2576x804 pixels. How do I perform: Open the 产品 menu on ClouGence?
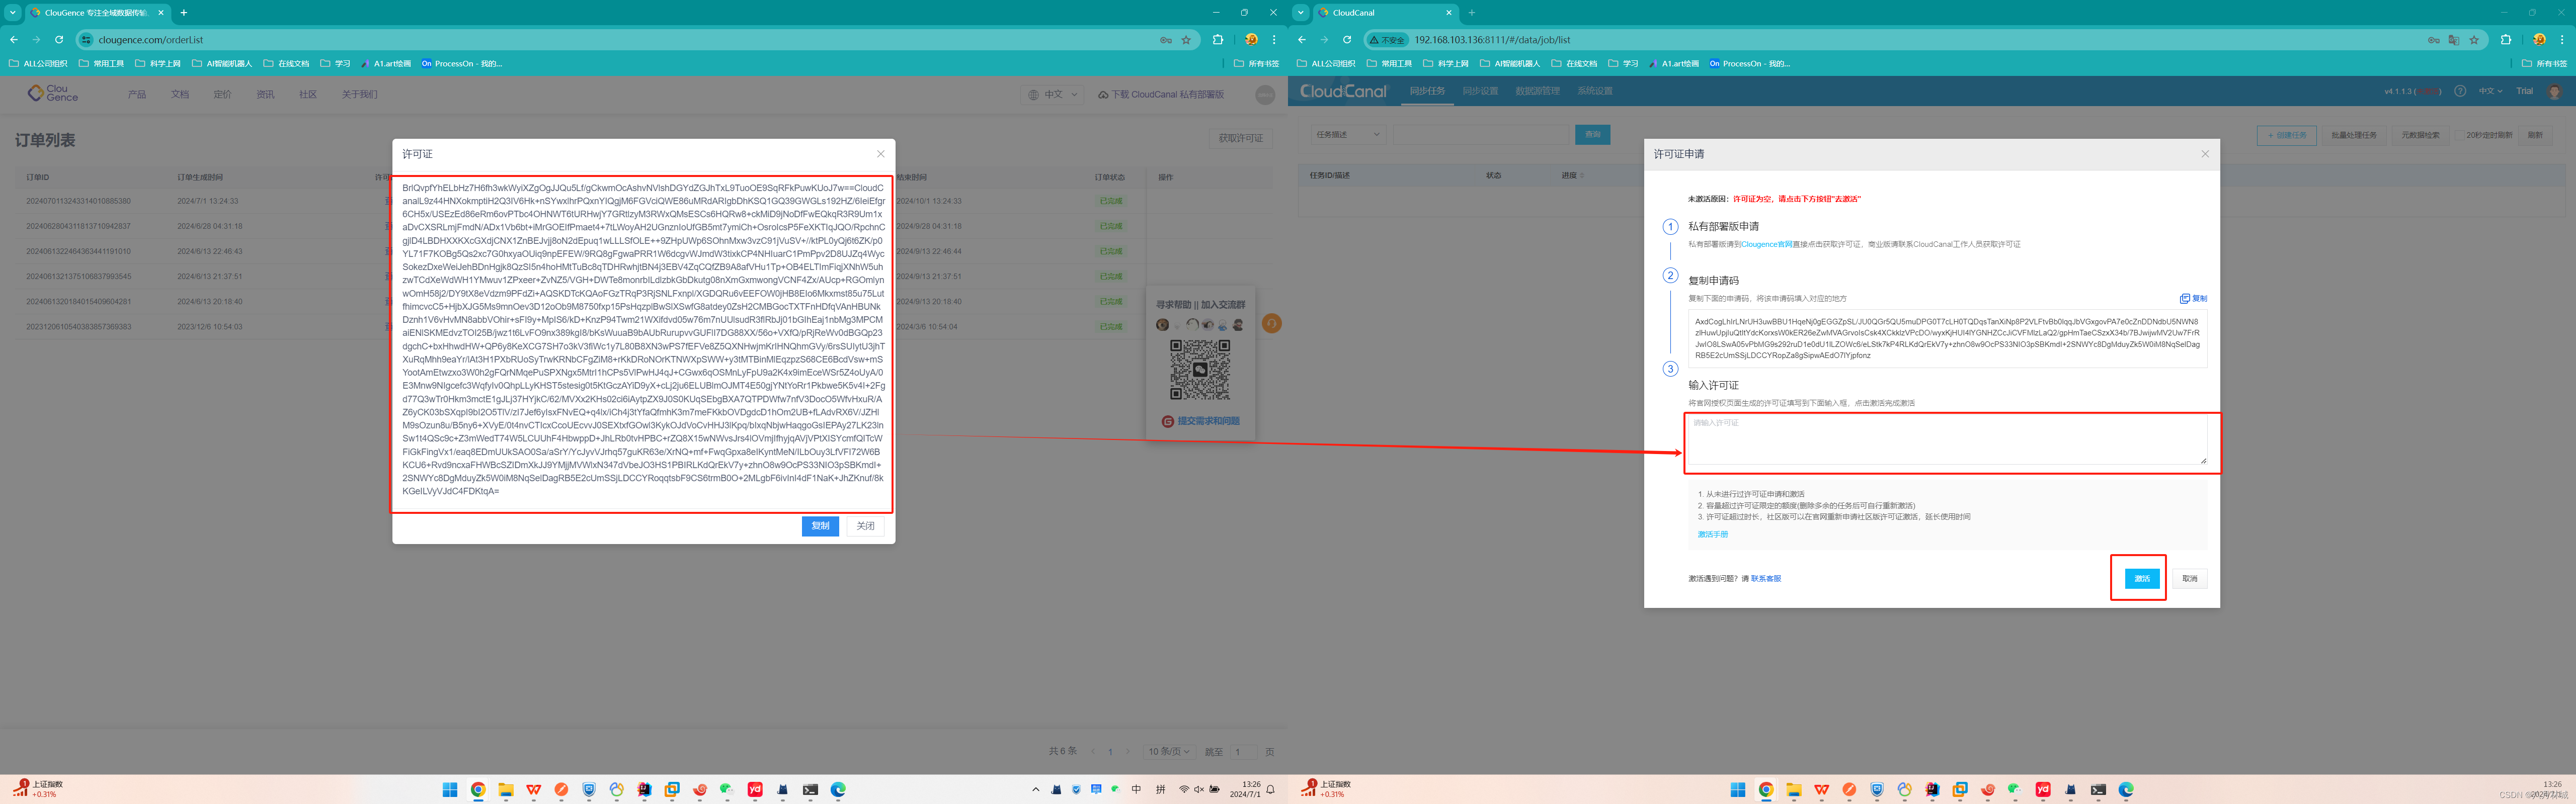[x=137, y=95]
